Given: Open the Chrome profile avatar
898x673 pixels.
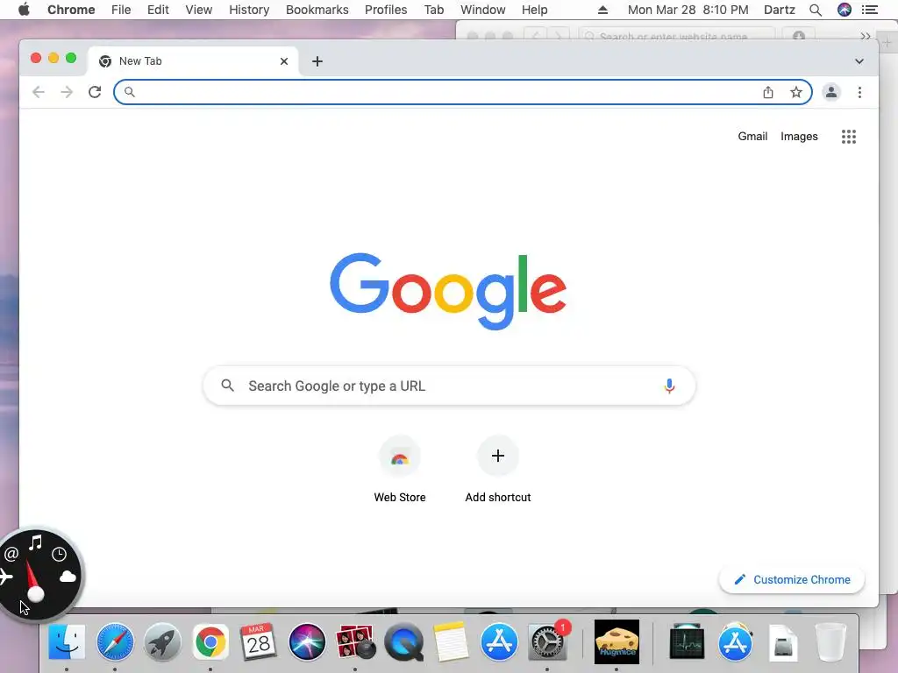Looking at the screenshot, I should pyautogui.click(x=831, y=92).
